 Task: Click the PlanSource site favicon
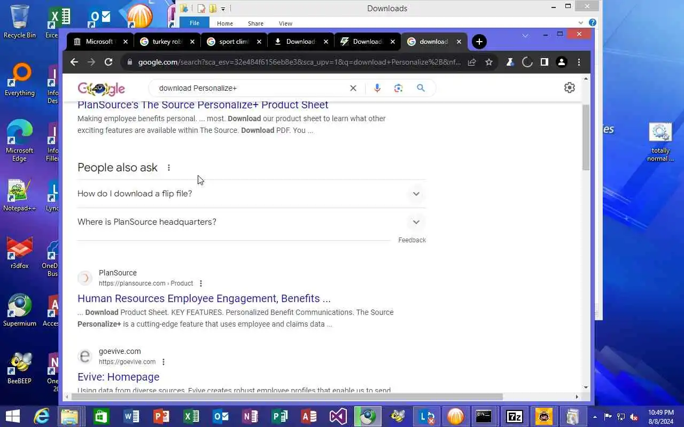tap(85, 278)
